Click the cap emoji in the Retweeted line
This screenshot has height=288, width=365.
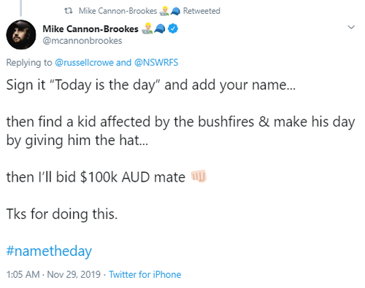tap(175, 11)
